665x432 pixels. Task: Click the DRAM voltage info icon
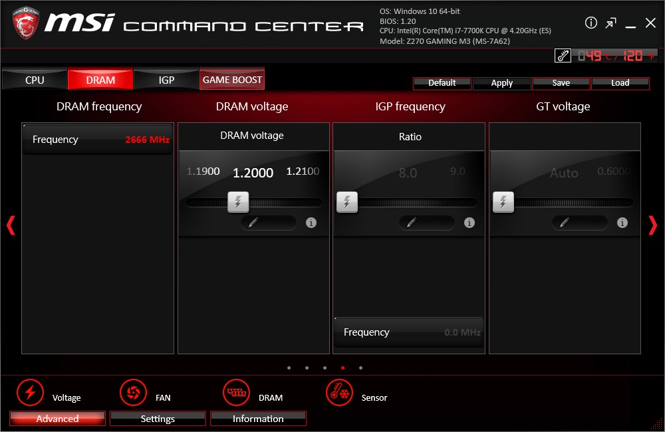pos(311,223)
